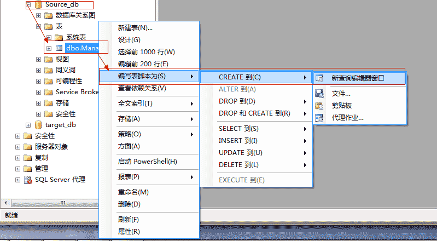Click the scrollbar left arrow
Image resolution: width=437 pixels, height=241 pixels.
click(x=5, y=203)
